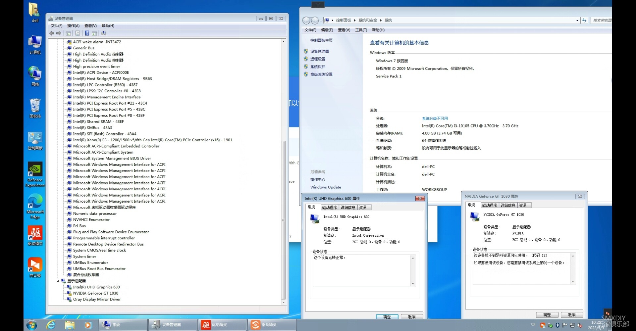Select the 控制面板 desktop icon
The height and width of the screenshot is (331, 636).
tap(35, 141)
